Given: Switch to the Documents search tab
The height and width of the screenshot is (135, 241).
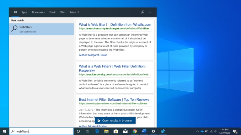Looking at the screenshot, I should click(x=38, y=12).
